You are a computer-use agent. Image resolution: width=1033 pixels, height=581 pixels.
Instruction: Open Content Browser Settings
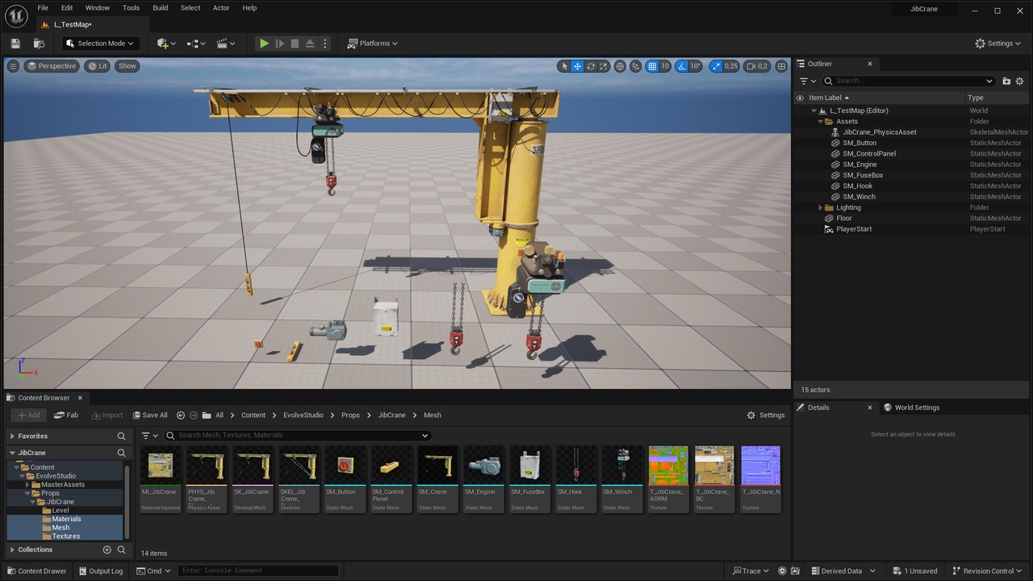(765, 415)
